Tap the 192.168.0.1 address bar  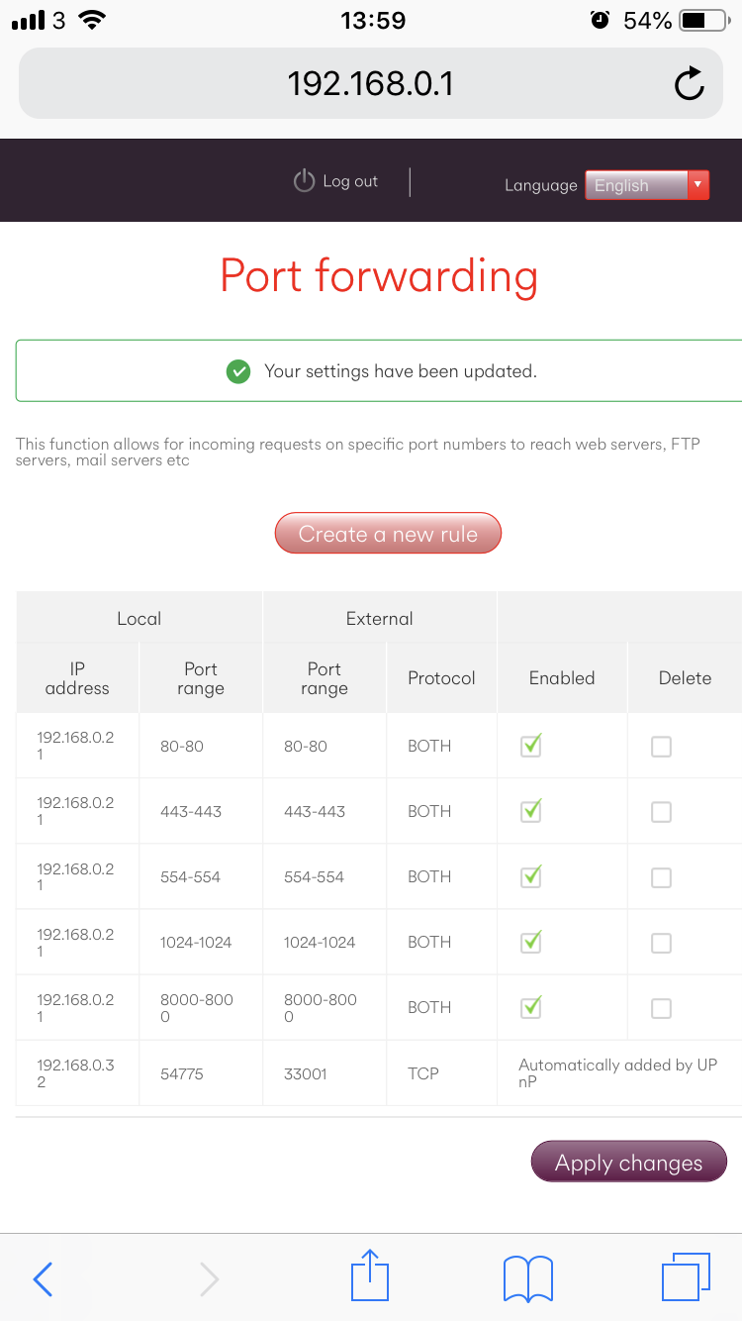coord(370,84)
